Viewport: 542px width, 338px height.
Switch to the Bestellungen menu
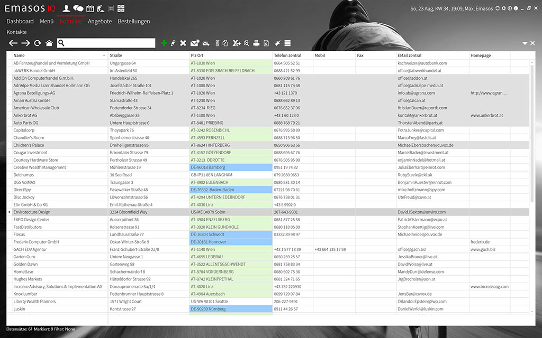tap(133, 22)
